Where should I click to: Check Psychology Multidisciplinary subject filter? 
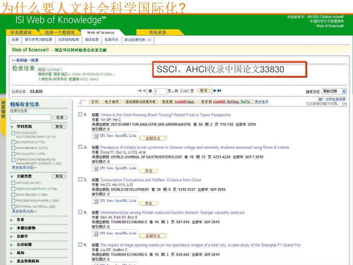(13, 133)
